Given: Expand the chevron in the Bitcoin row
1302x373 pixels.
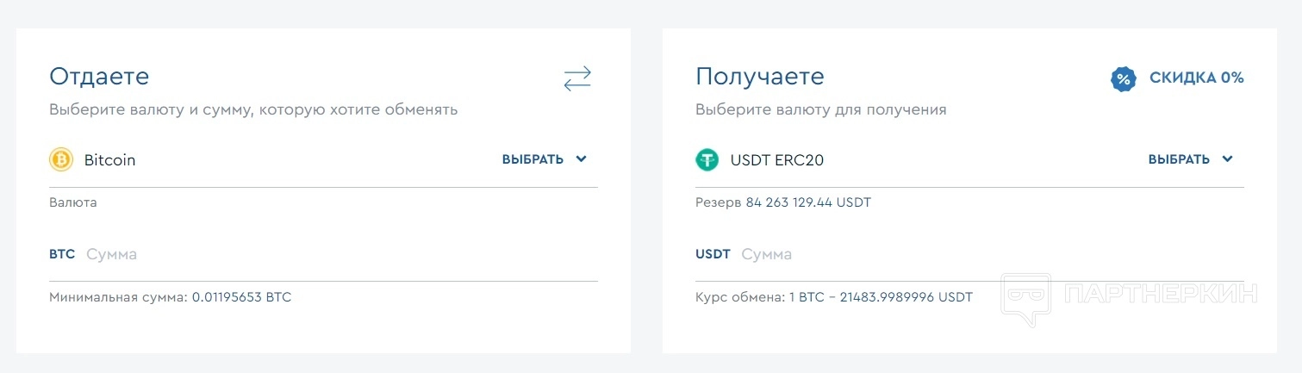Looking at the screenshot, I should pos(582,159).
